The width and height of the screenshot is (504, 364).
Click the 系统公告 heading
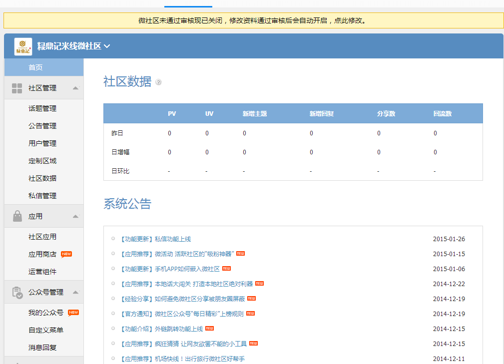127,204
